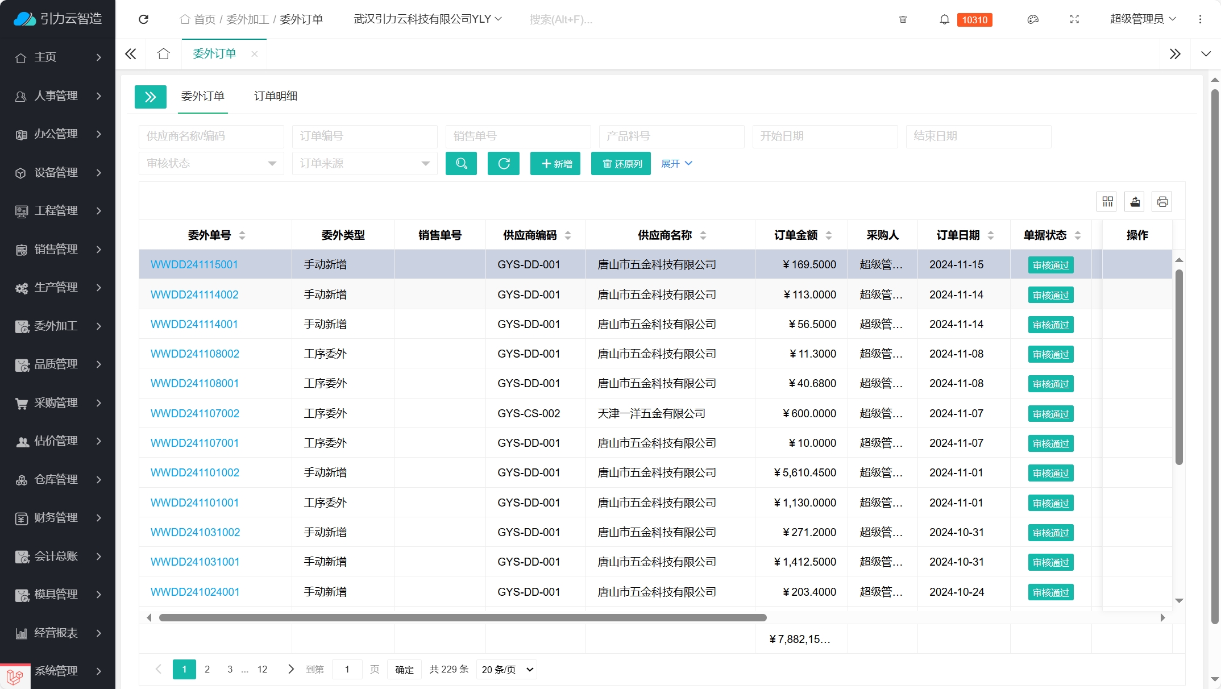Click the trash icon to clear cache
This screenshot has height=689, width=1221.
point(903,19)
